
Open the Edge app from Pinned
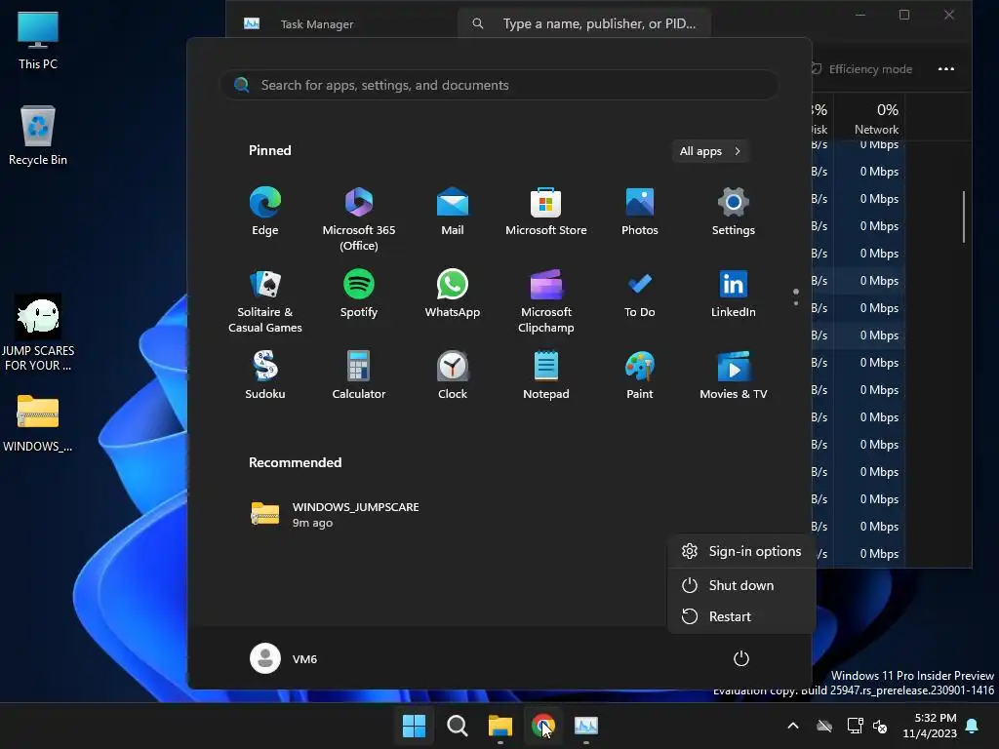tap(265, 212)
